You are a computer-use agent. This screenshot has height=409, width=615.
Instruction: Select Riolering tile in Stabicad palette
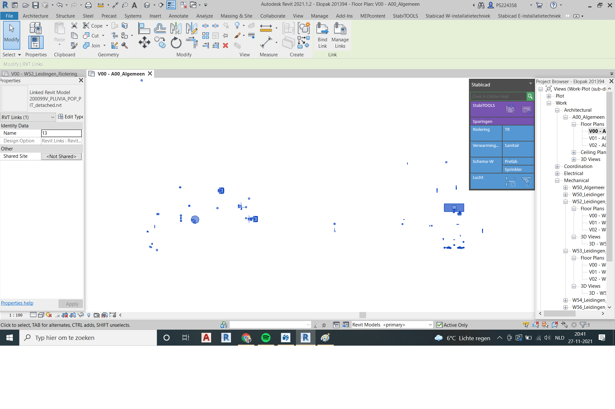click(x=486, y=133)
